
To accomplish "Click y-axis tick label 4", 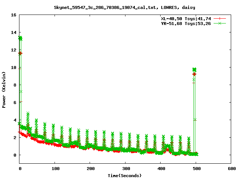I will (x=15, y=120).
